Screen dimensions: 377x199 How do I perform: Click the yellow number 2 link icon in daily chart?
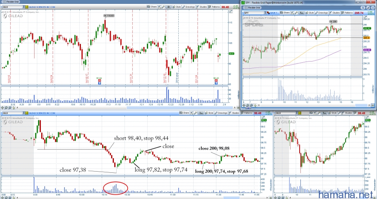pos(27,7)
